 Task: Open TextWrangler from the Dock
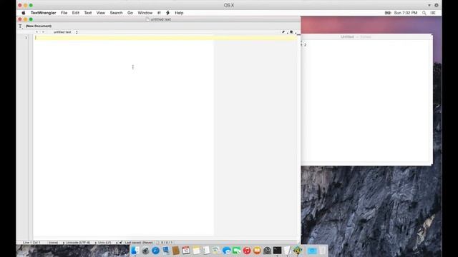pos(298,251)
